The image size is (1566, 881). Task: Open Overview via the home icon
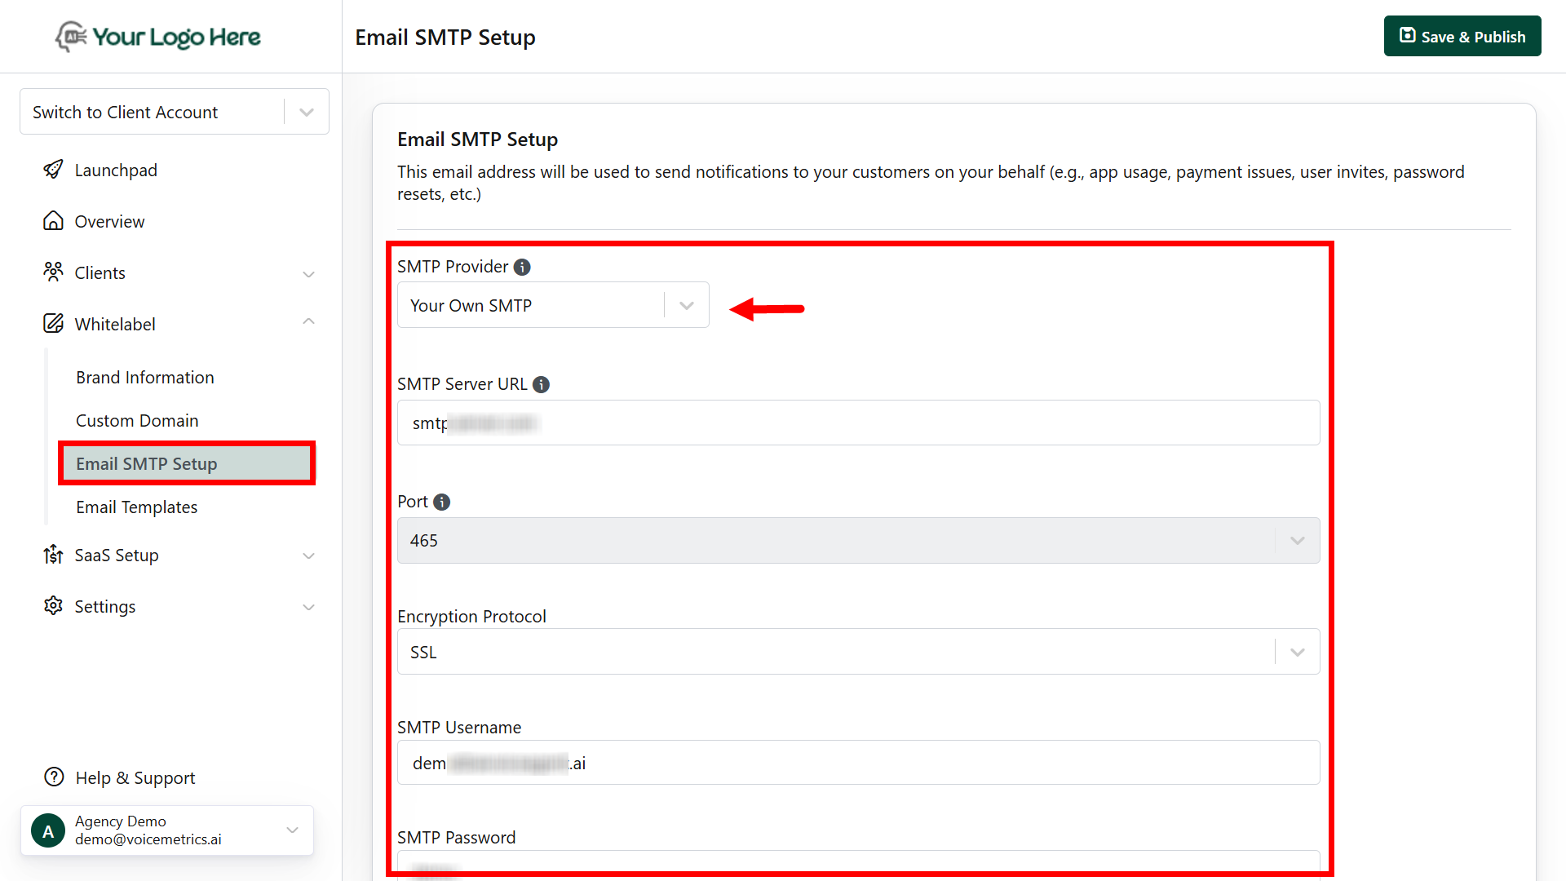coord(53,220)
